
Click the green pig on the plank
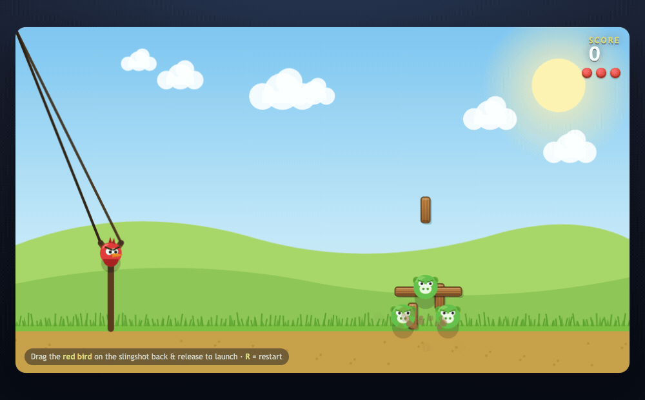tap(425, 286)
